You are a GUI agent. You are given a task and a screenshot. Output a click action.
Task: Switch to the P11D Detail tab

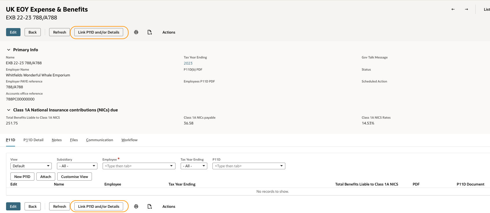coord(34,140)
